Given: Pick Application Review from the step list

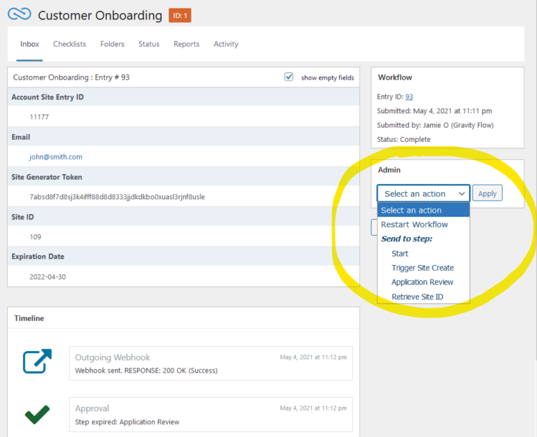Looking at the screenshot, I should tap(422, 282).
